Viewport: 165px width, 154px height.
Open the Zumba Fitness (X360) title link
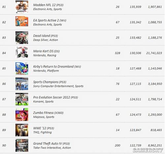48,113
